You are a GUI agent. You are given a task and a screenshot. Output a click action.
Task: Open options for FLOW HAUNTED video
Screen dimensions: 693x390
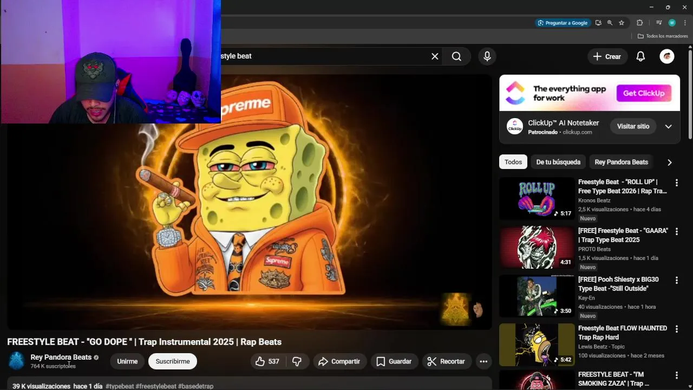(x=676, y=329)
